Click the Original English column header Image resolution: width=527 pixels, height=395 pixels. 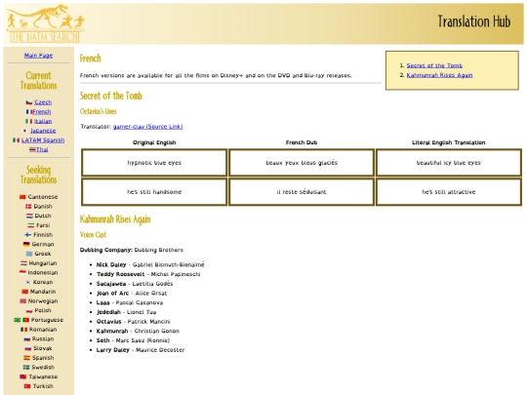click(x=154, y=142)
